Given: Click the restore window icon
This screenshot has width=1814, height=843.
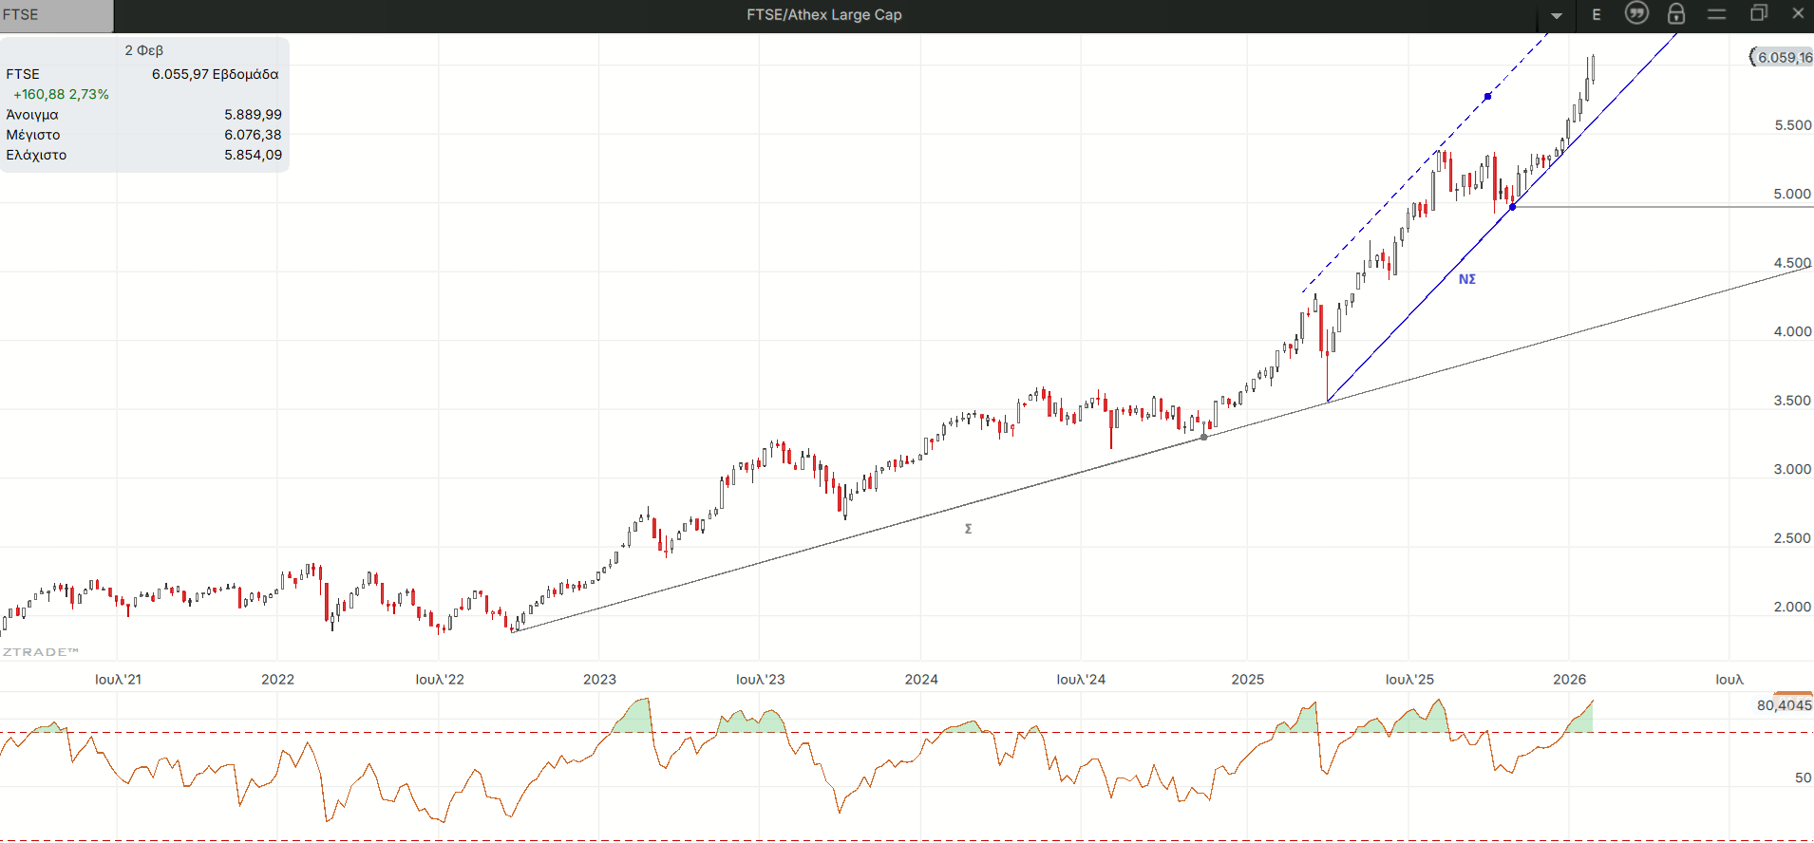Looking at the screenshot, I should click(1758, 13).
